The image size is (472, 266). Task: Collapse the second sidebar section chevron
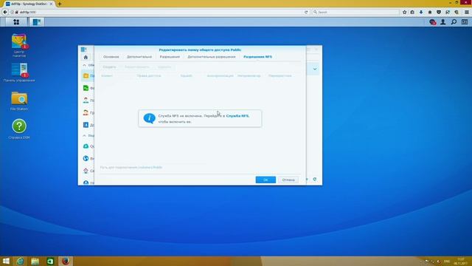pos(84,136)
